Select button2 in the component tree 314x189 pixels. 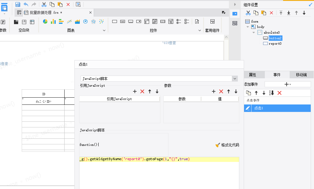(x=275, y=38)
